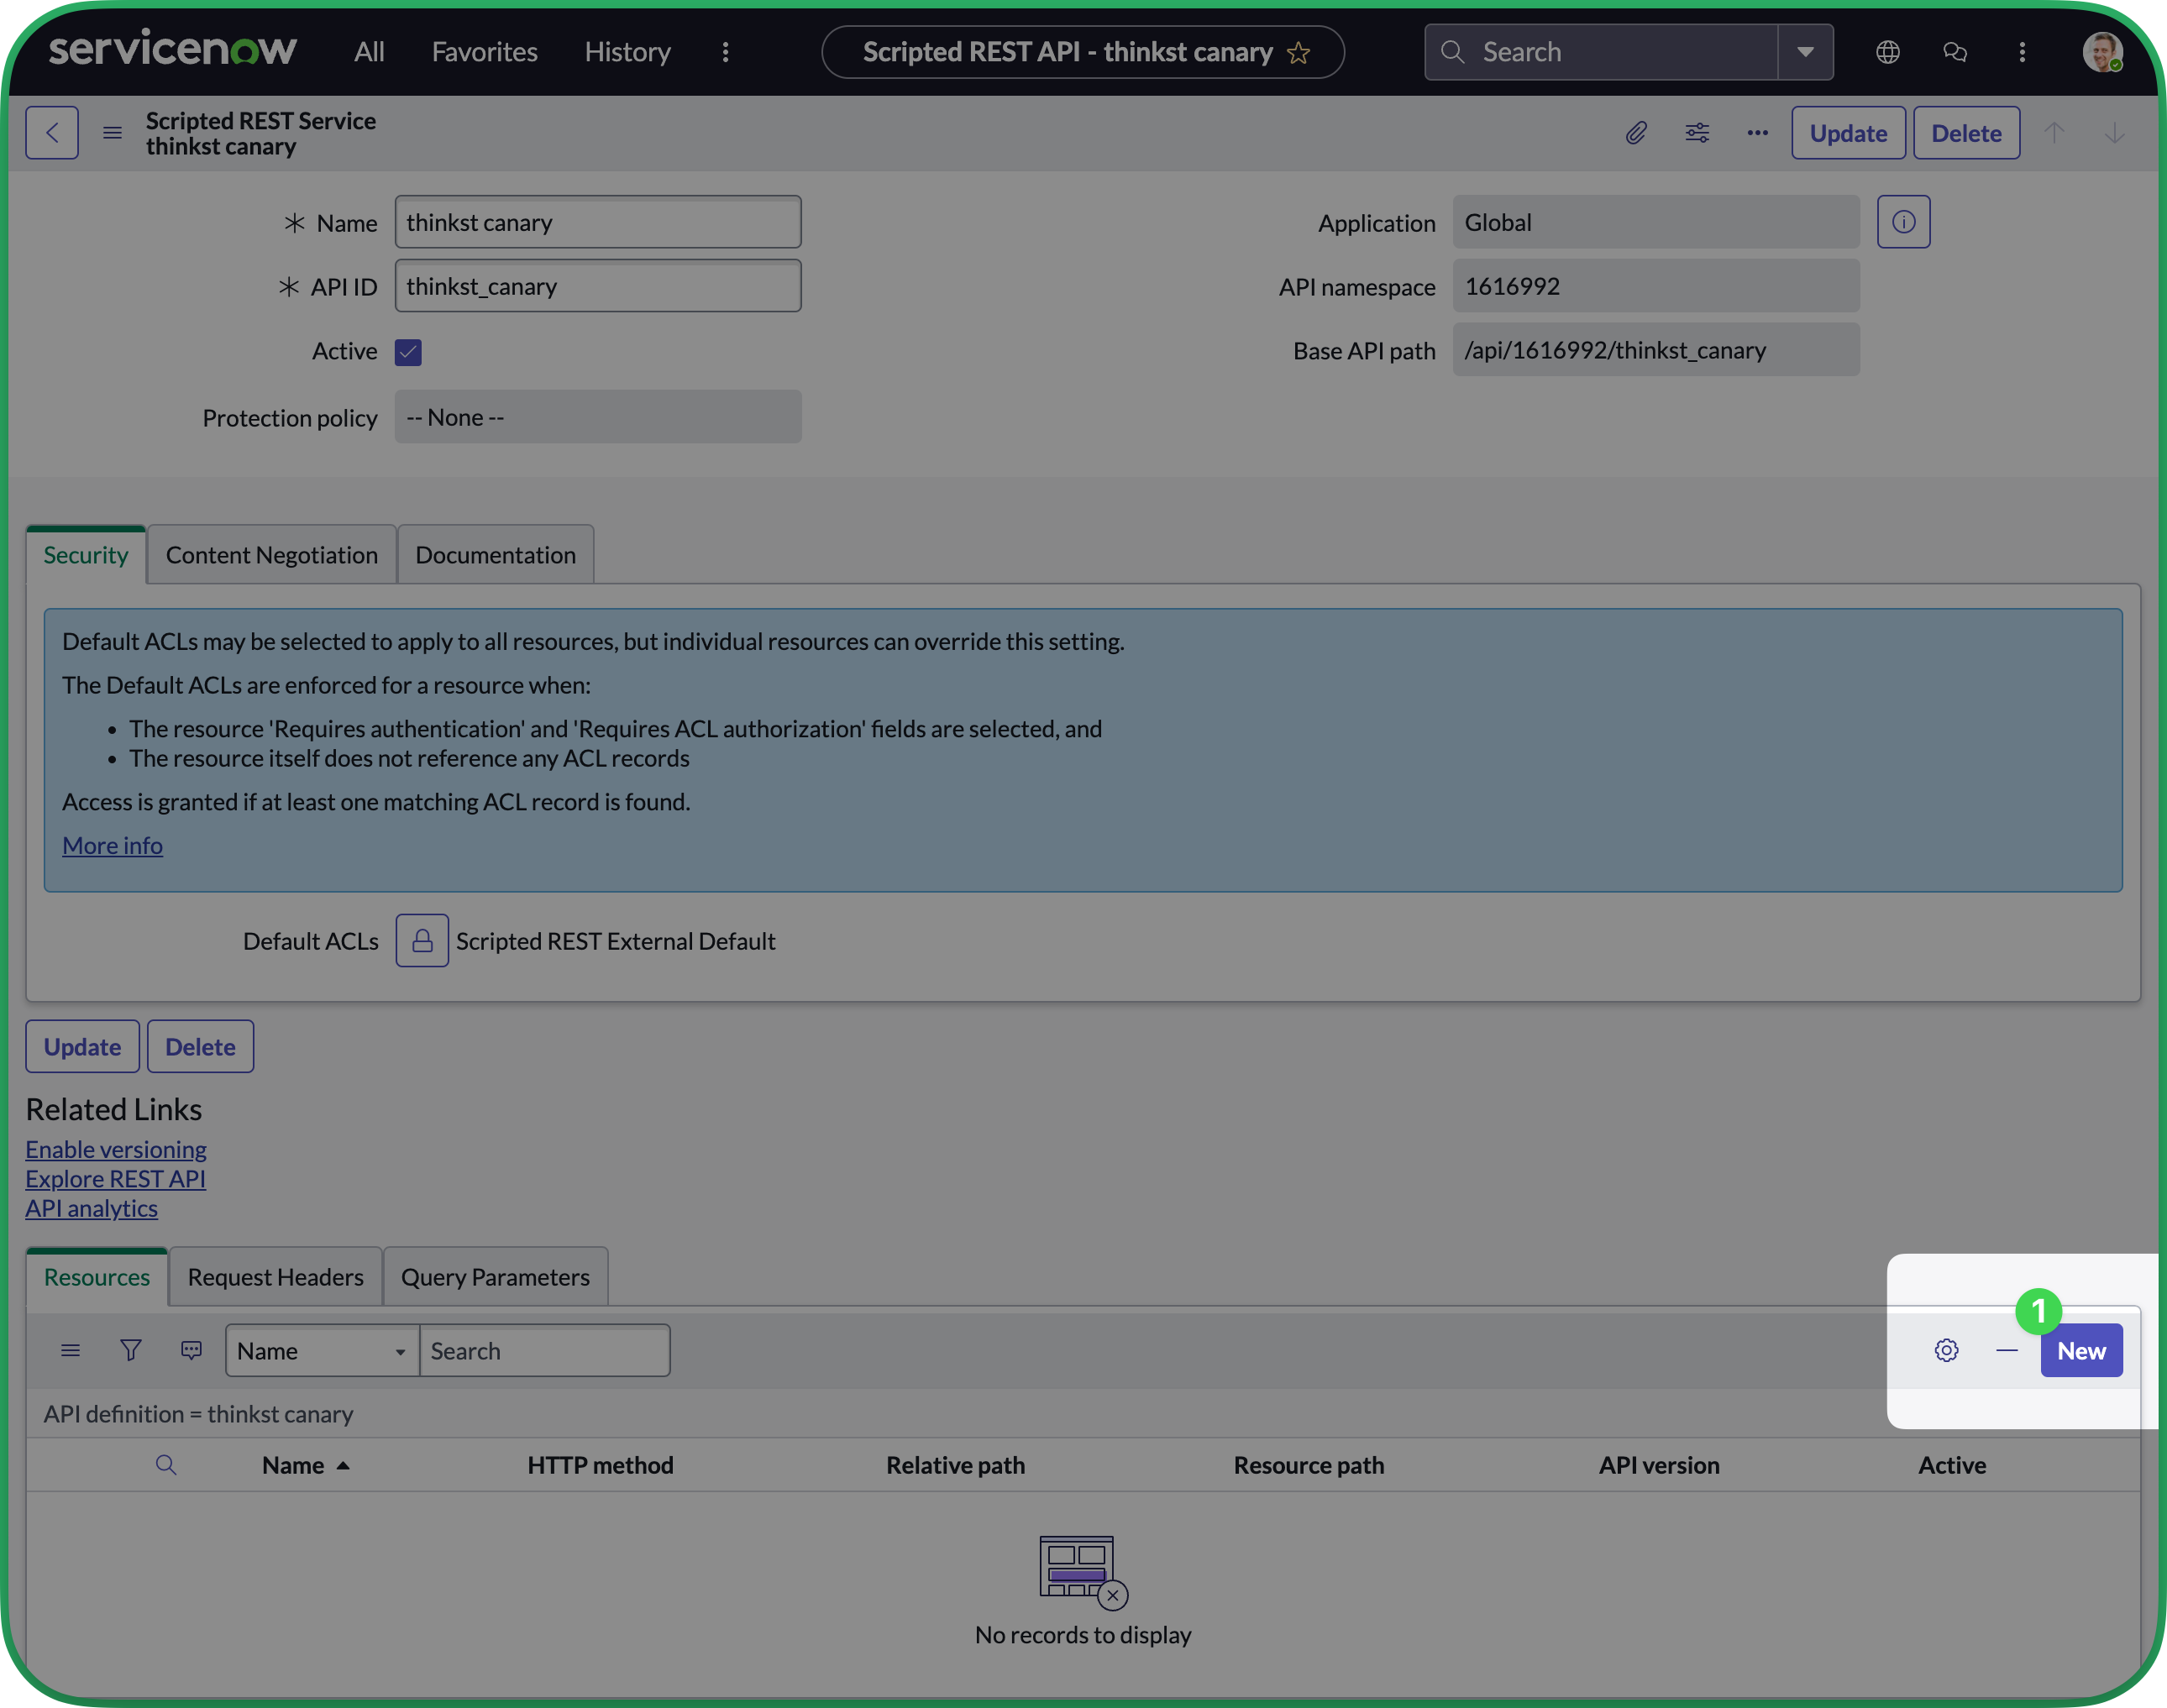Sort by Active column header

[1951, 1465]
